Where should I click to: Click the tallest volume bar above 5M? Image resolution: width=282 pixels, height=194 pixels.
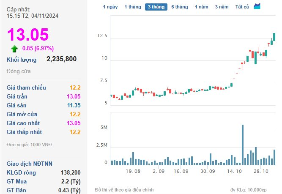tap(243, 145)
